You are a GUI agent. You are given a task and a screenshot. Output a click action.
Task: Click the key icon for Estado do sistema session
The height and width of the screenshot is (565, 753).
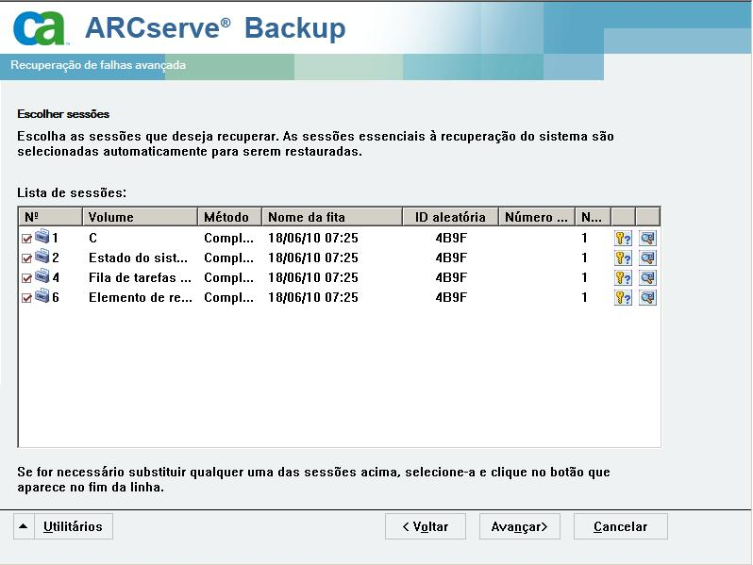tap(623, 258)
